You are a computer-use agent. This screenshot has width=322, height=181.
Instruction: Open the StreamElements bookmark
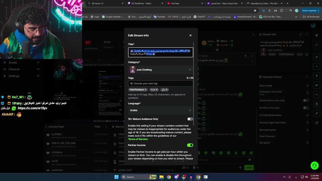click(245, 17)
